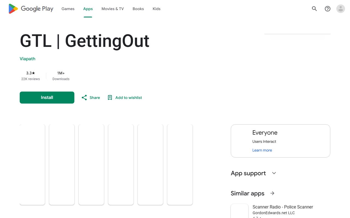Click GordonEdwards.net LLC developer name
Screen dimensions: 350x218
(274, 213)
